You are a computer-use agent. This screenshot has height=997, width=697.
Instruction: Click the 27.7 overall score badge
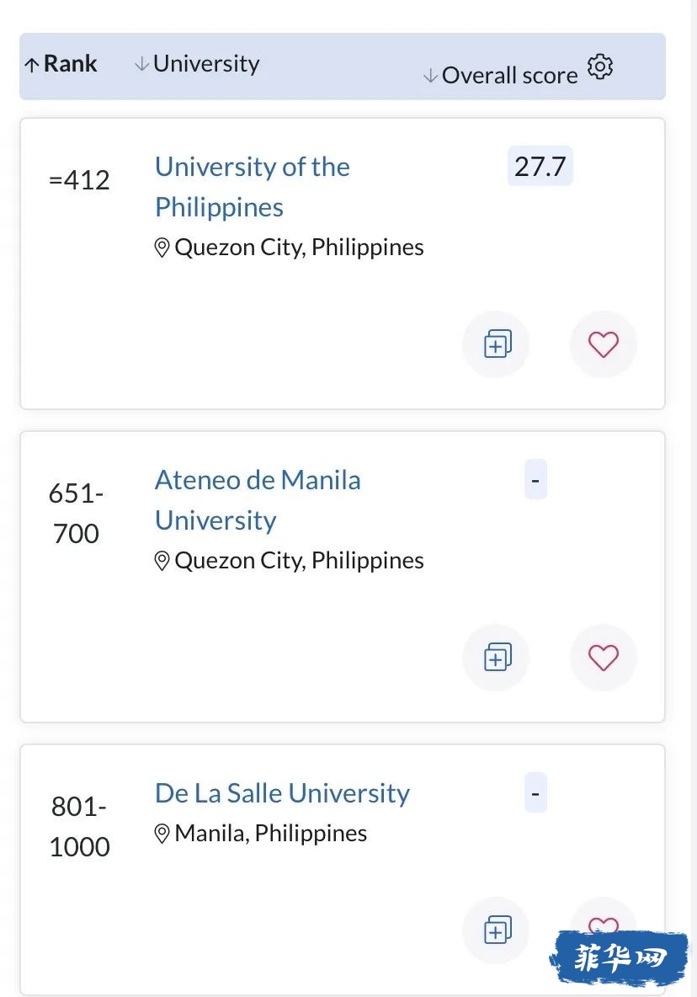click(x=540, y=166)
